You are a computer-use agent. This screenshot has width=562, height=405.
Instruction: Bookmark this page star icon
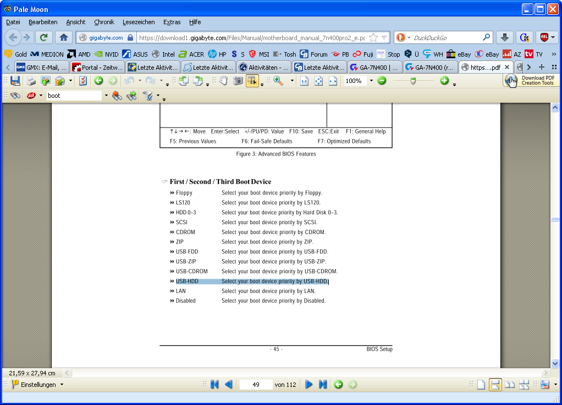(373, 37)
